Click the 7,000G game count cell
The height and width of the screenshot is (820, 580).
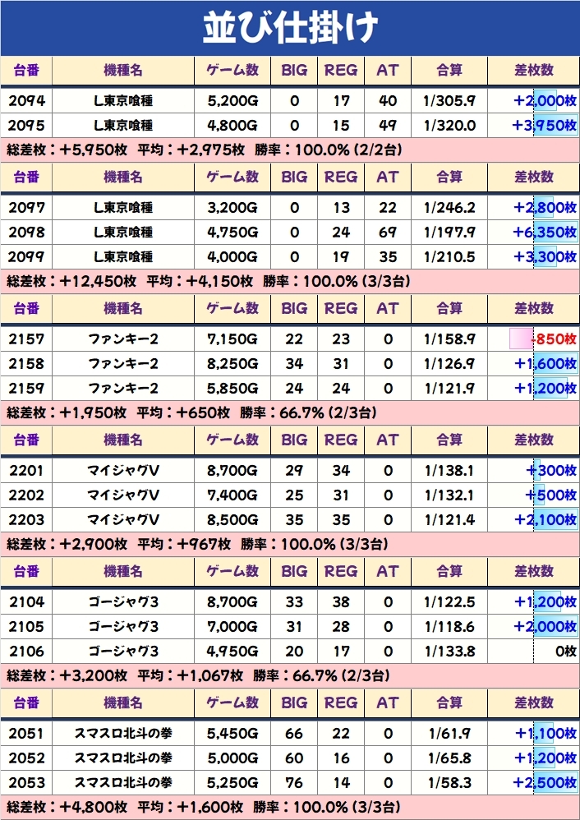point(232,627)
